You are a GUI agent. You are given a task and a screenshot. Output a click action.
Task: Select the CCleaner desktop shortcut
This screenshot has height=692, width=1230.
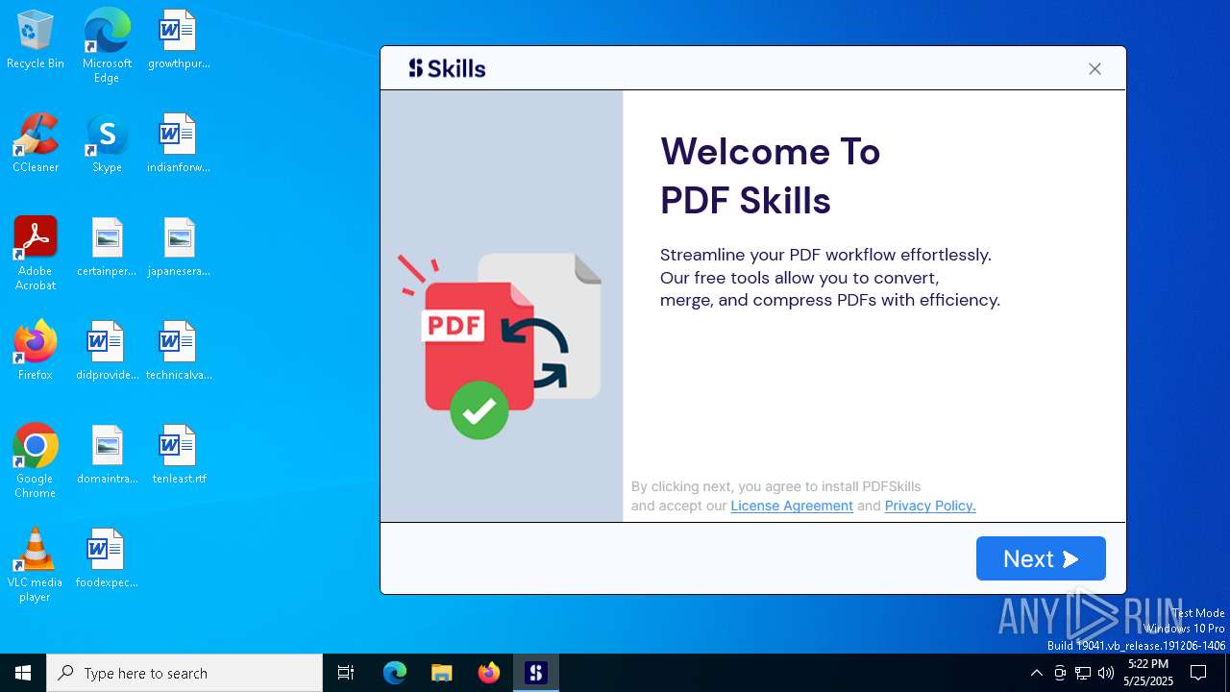(36, 144)
